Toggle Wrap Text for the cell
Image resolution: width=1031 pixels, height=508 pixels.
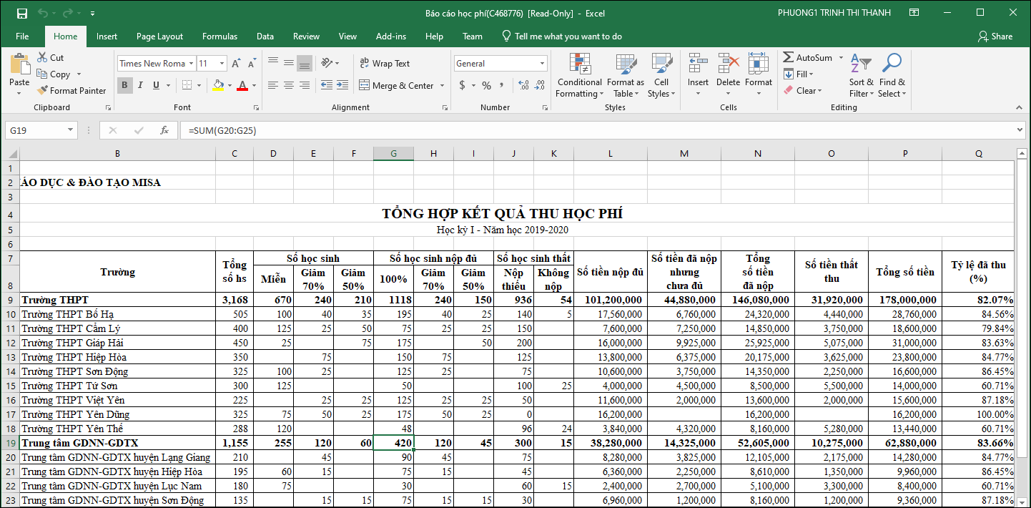(x=384, y=64)
